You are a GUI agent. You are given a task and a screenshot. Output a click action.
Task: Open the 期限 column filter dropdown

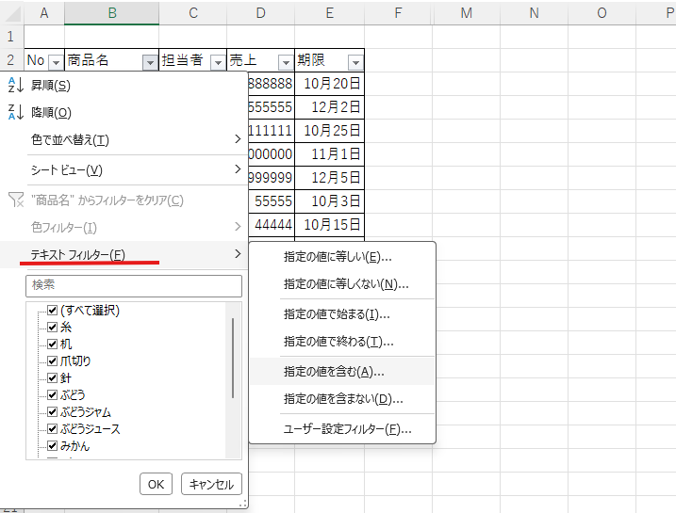[x=355, y=63]
